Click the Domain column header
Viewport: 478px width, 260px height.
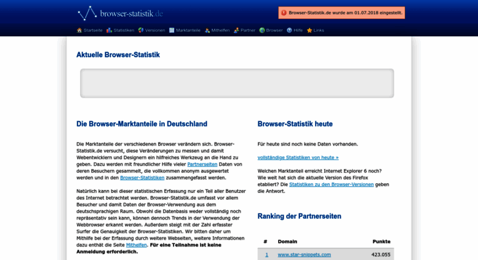point(287,242)
